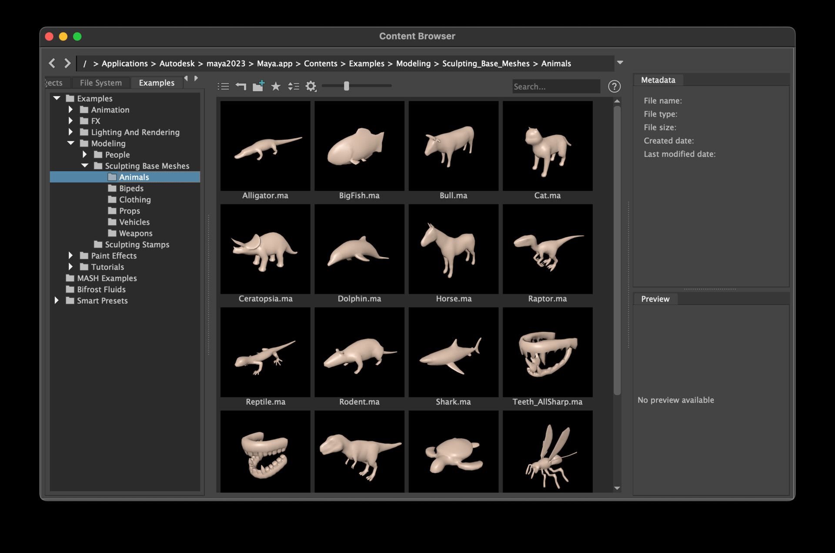Select the Metadata tab
Viewport: 835px width, 553px height.
click(x=658, y=80)
